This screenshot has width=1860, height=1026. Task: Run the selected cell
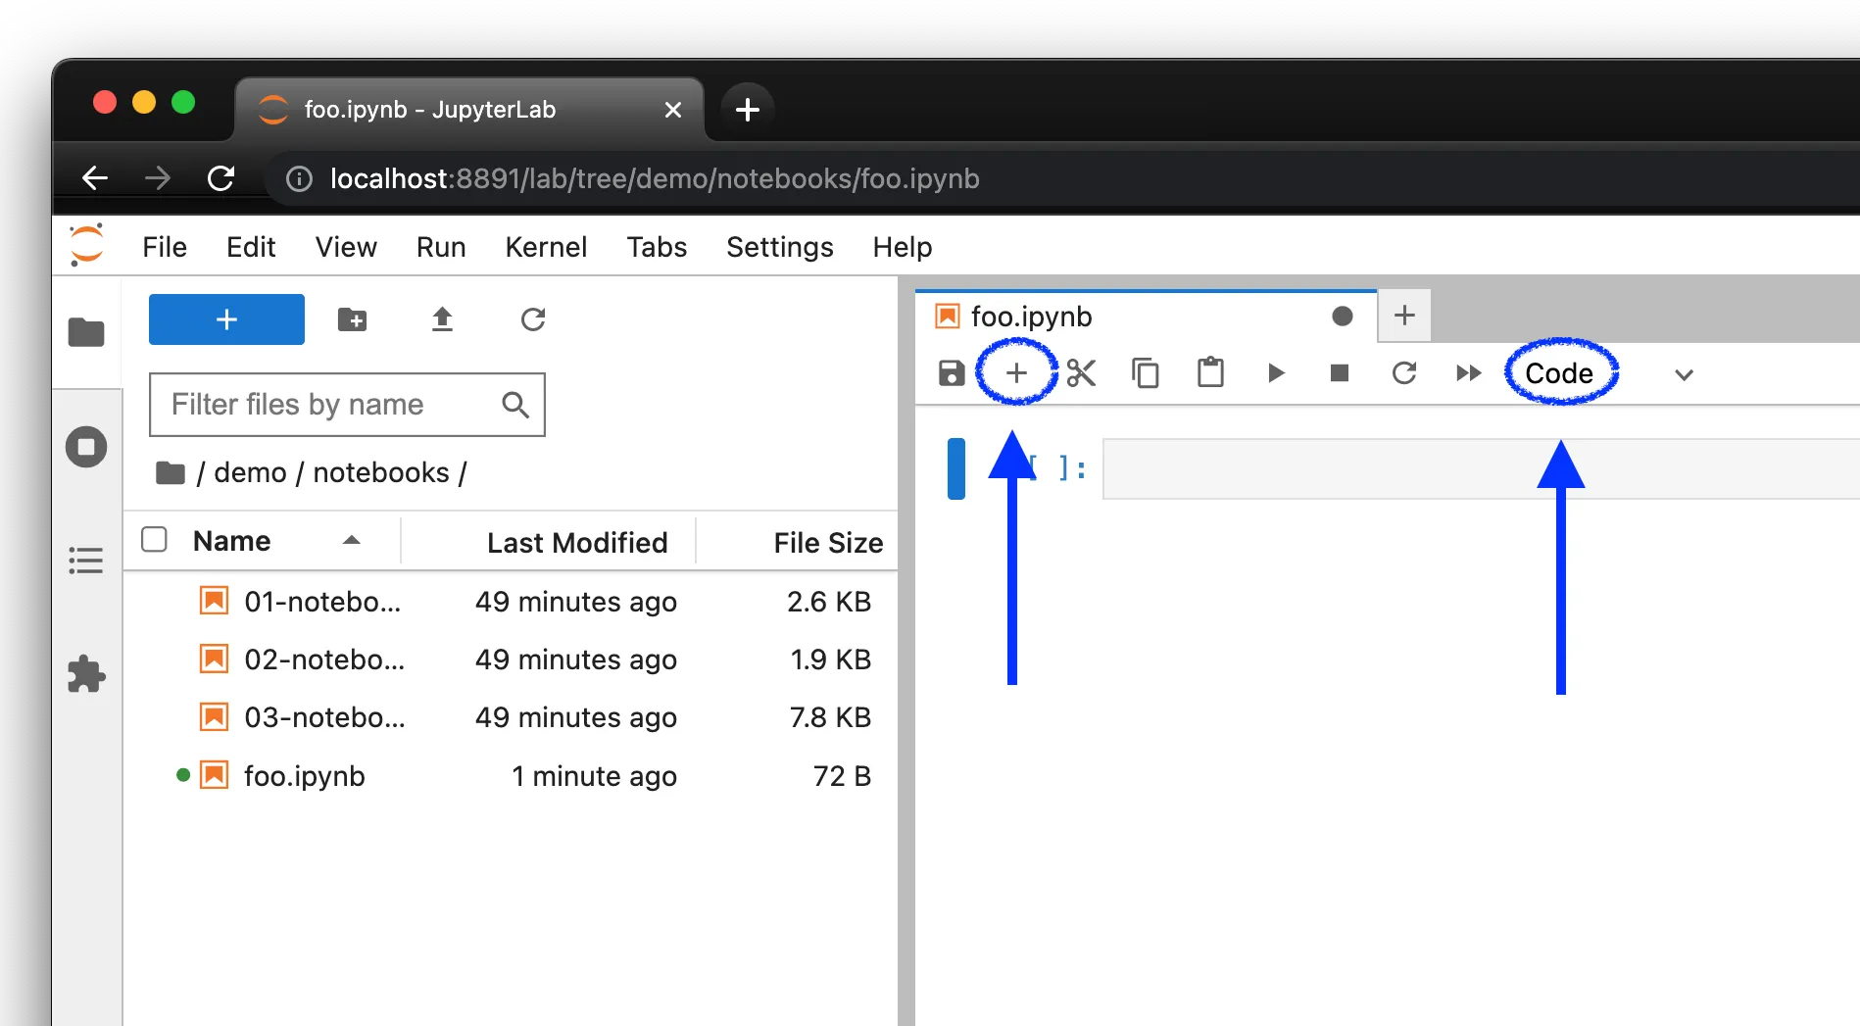coord(1275,373)
